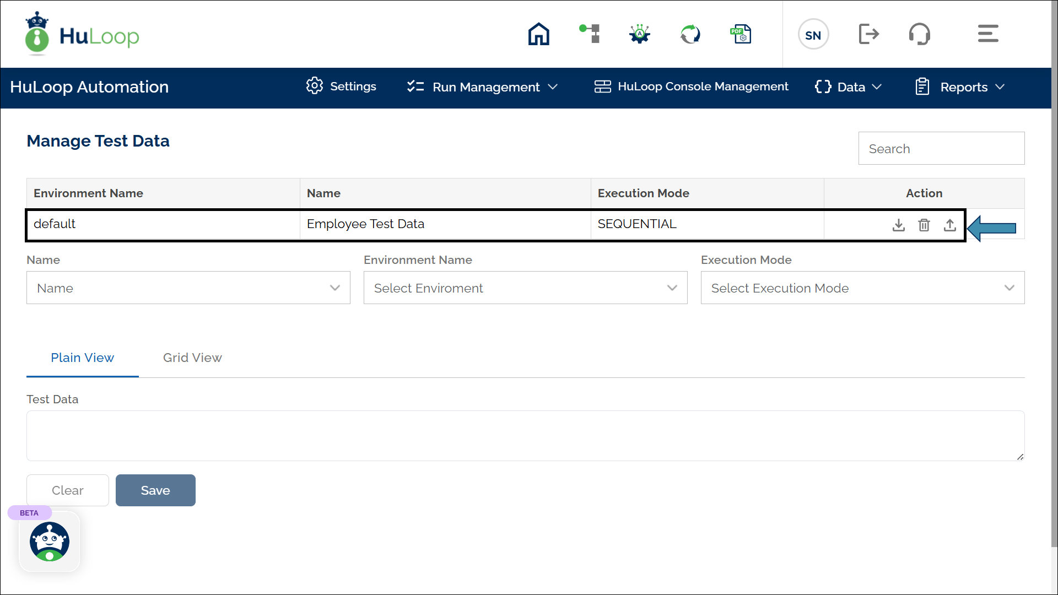Click the Search input field
This screenshot has height=595, width=1058.
[941, 148]
